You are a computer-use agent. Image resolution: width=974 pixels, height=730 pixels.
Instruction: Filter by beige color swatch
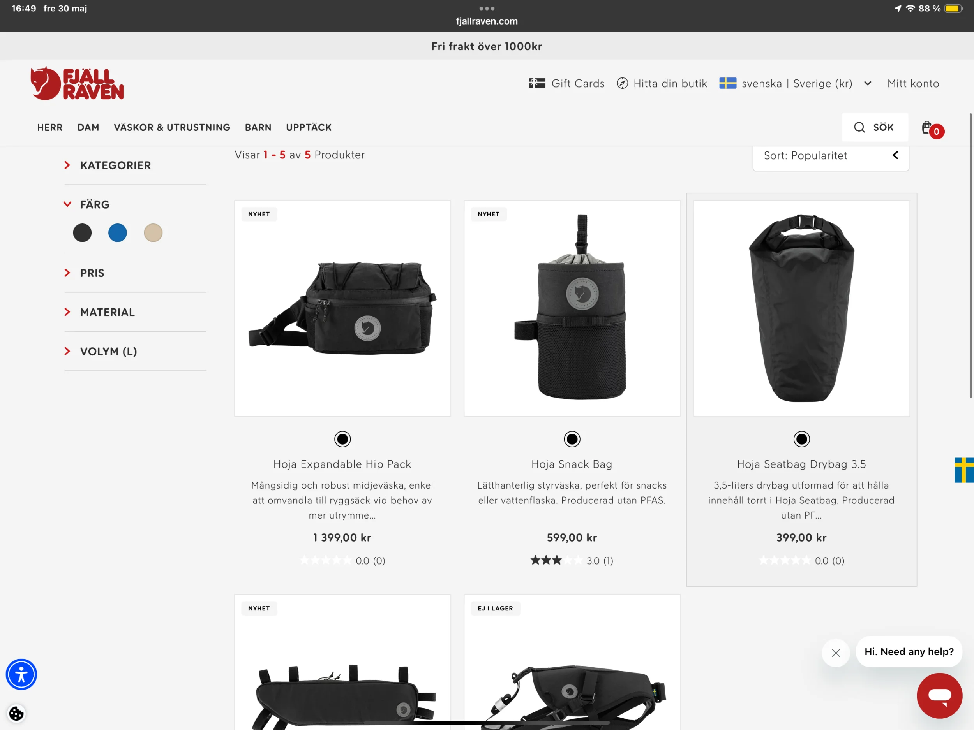[153, 233]
